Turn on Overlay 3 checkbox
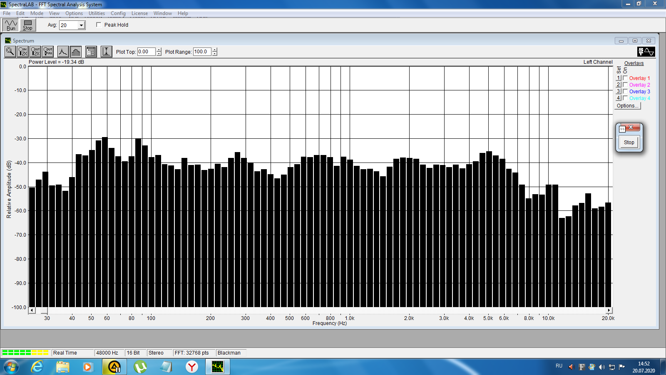Image resolution: width=666 pixels, height=375 pixels. coord(625,92)
